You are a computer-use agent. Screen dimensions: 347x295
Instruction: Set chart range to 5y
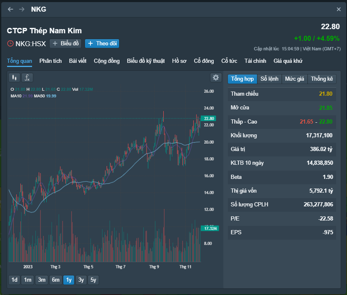pyautogui.click(x=93, y=280)
